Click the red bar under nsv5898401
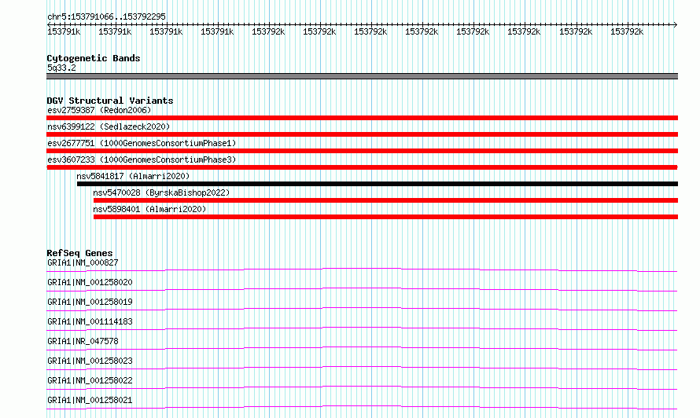 (385, 217)
